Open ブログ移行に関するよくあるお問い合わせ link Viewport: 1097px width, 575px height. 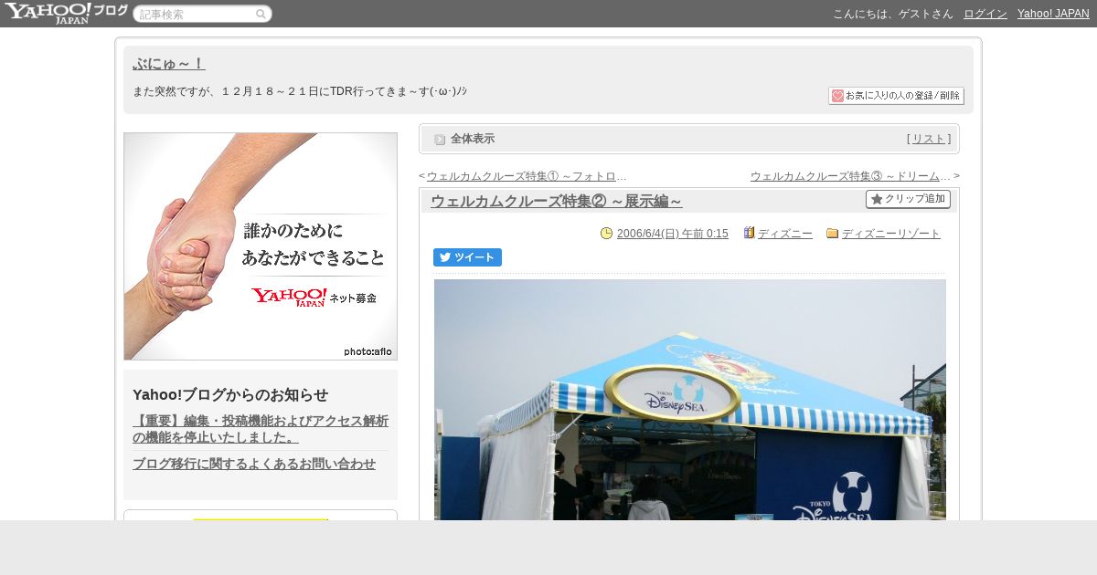click(254, 464)
